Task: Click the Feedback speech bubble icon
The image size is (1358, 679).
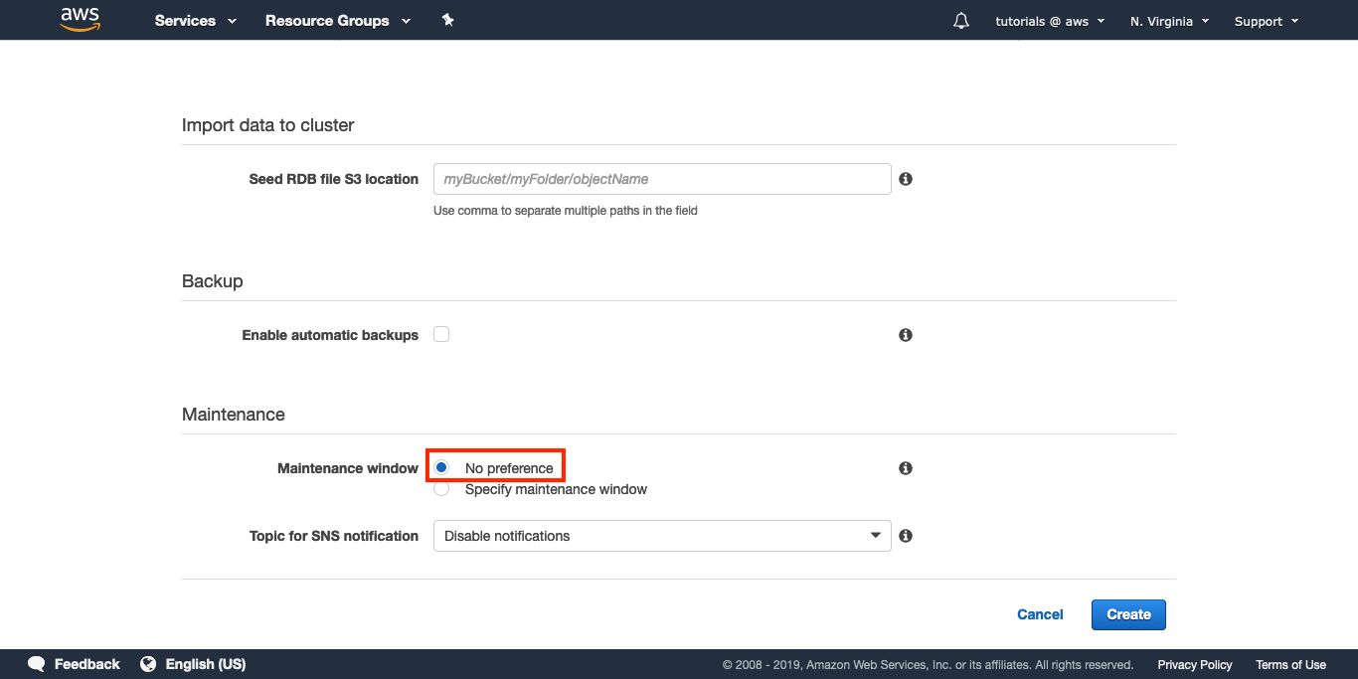Action: coord(37,664)
